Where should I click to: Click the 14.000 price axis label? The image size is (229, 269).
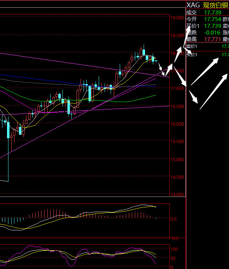point(177,195)
